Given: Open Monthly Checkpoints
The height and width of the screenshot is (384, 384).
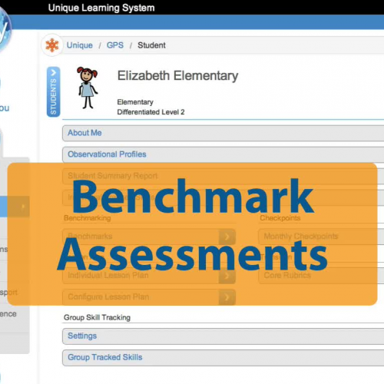Looking at the screenshot, I should point(321,237).
